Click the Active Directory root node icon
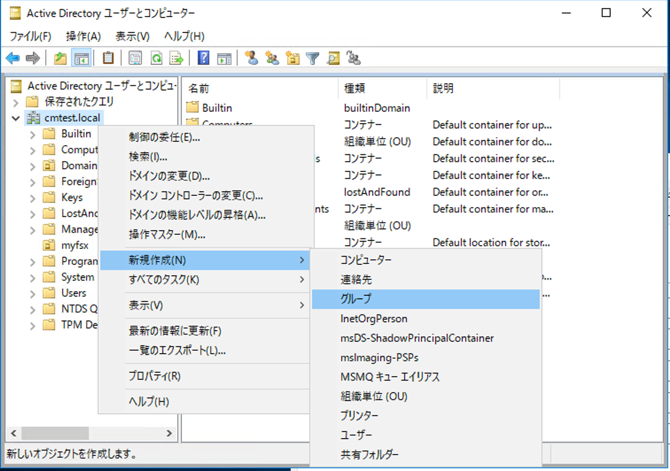This screenshot has height=471, width=670. (16, 86)
